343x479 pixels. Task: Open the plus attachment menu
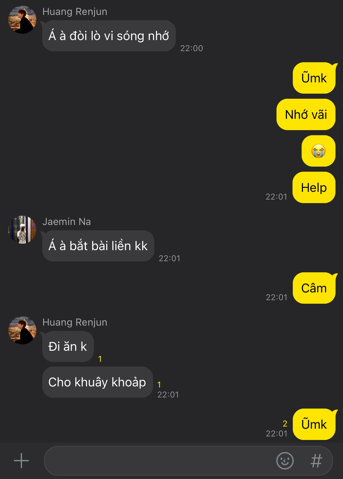click(21, 461)
